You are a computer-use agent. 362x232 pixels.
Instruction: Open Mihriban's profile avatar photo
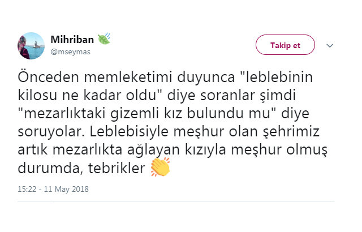[x=31, y=46]
